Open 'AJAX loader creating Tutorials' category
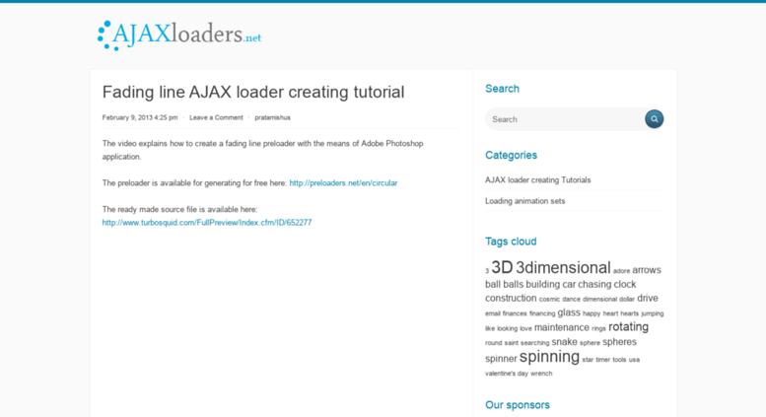The width and height of the screenshot is (766, 417). (538, 179)
